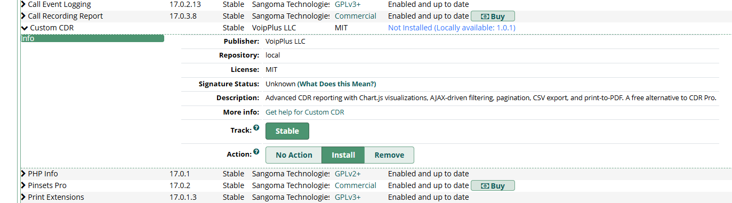Select the Info tab
Screen dimensions: 732x203
pos(92,38)
